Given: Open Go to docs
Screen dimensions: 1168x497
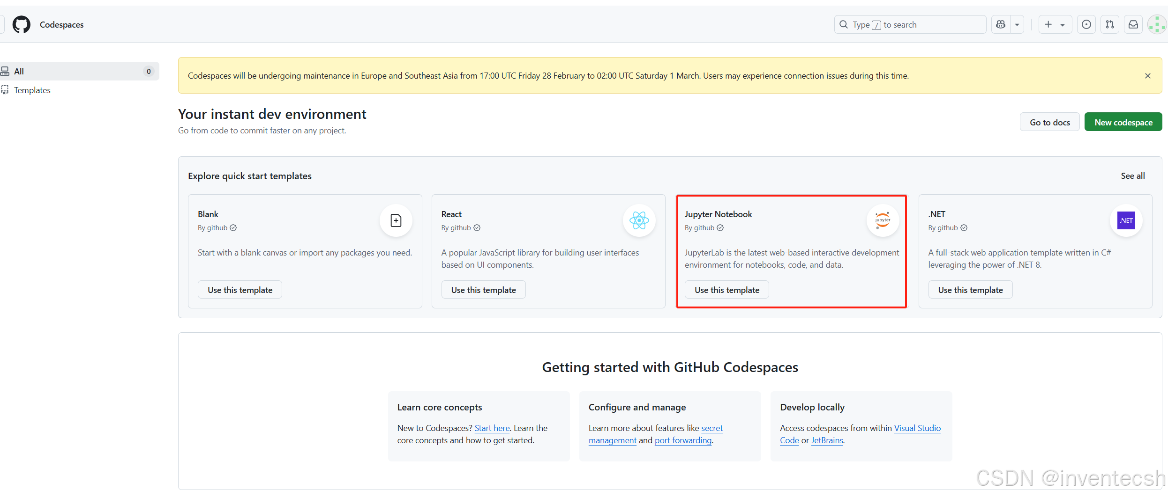Looking at the screenshot, I should [x=1049, y=122].
